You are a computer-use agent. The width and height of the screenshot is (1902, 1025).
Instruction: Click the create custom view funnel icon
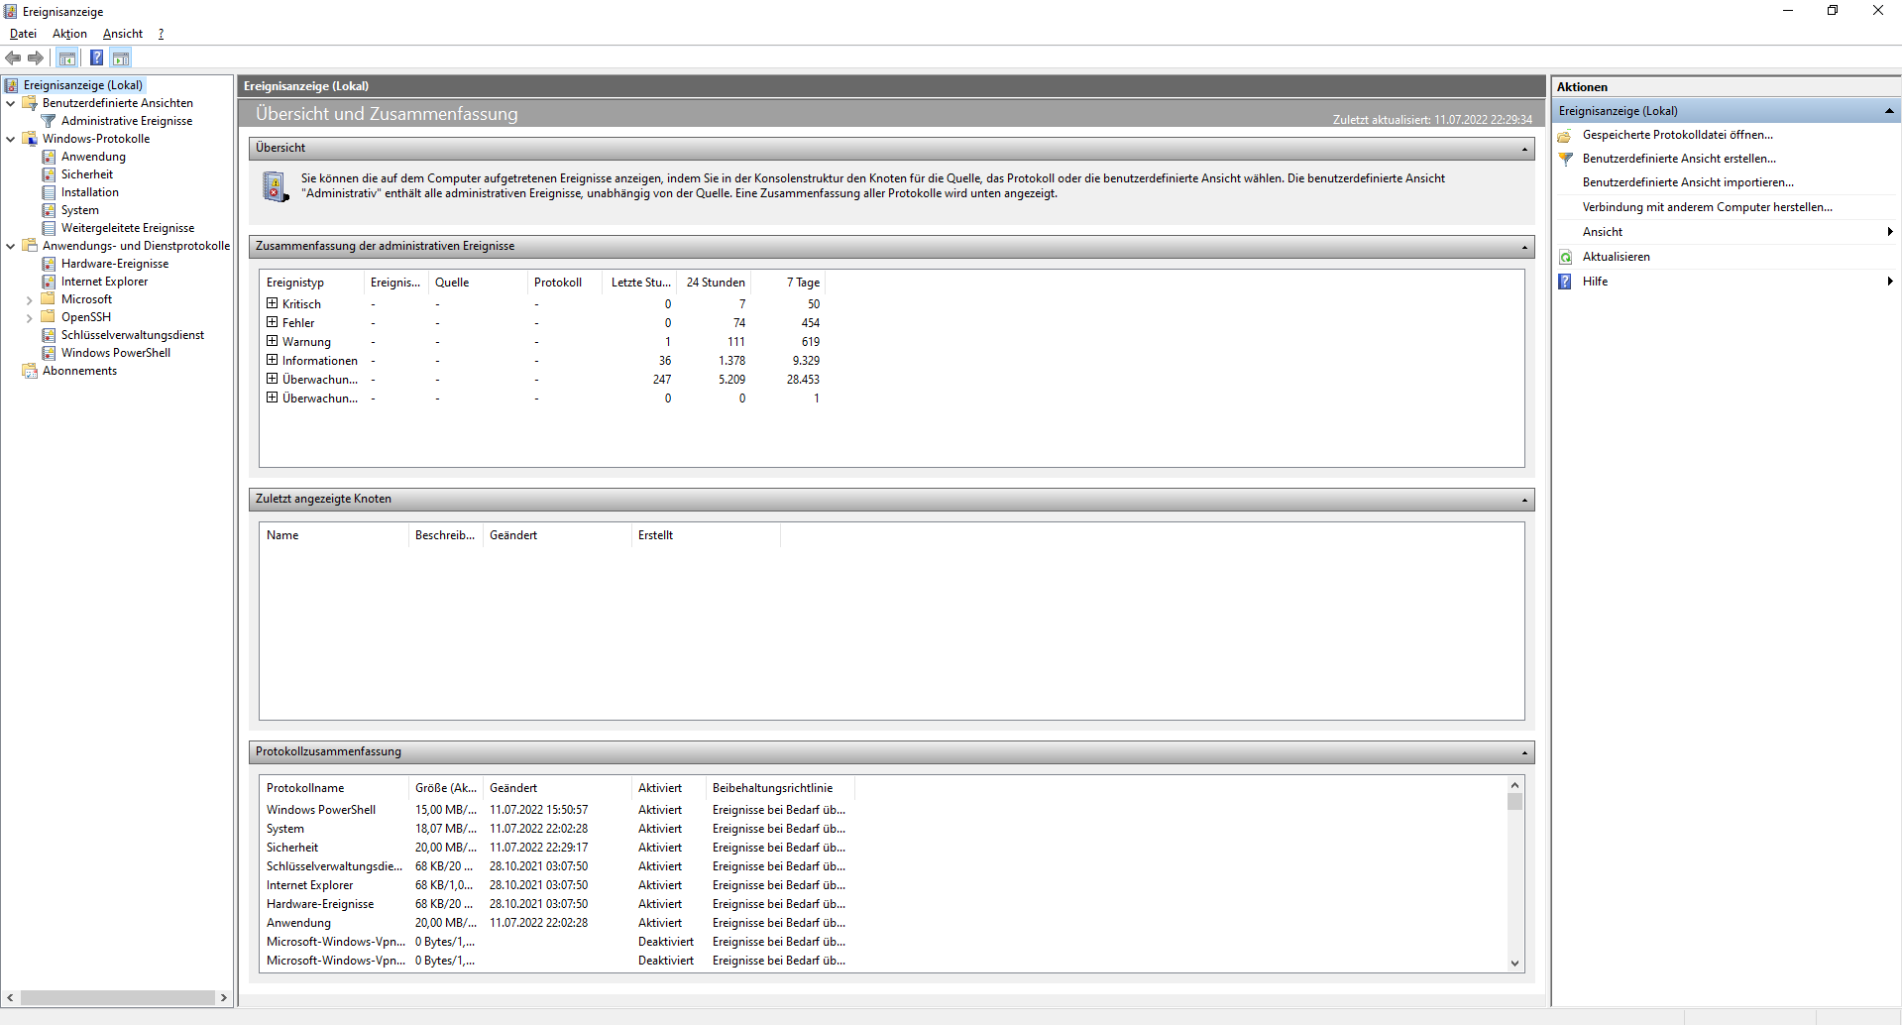click(1566, 159)
